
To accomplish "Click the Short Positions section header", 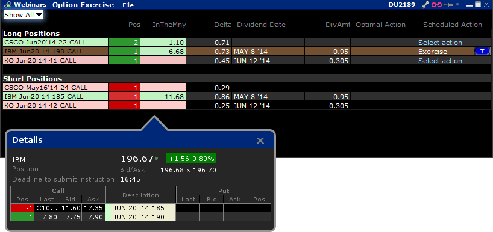I will (33, 79).
